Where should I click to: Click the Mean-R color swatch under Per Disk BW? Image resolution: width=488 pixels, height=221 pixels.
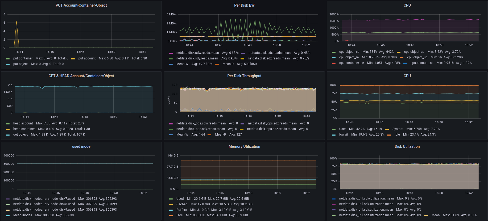(x=217, y=64)
